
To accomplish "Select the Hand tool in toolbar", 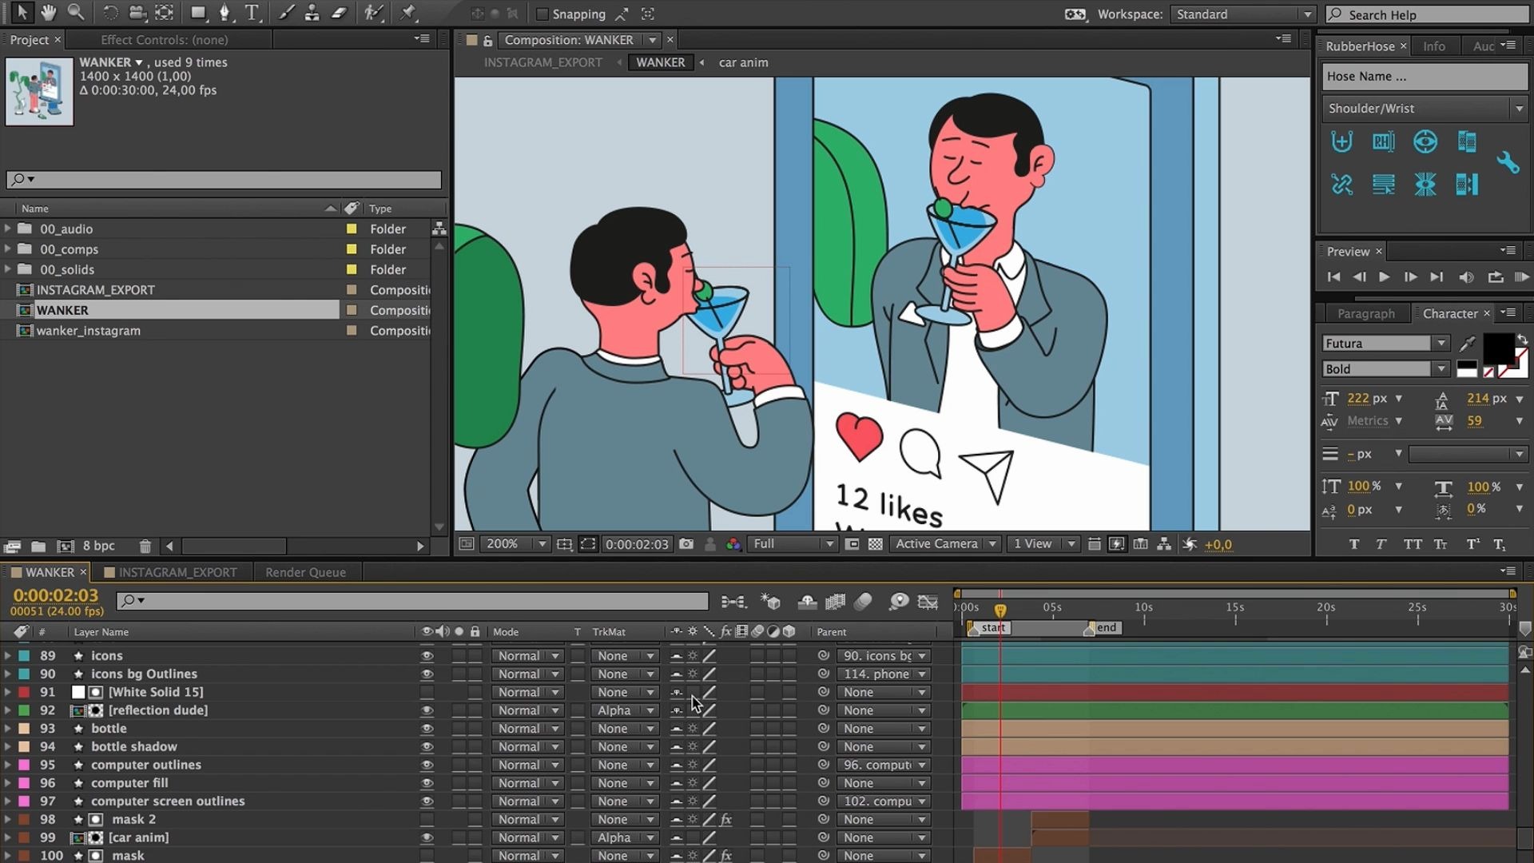I will [49, 13].
